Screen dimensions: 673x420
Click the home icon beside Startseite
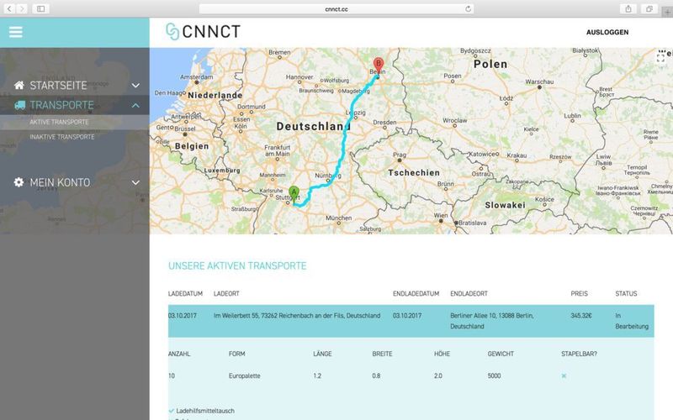tap(19, 85)
